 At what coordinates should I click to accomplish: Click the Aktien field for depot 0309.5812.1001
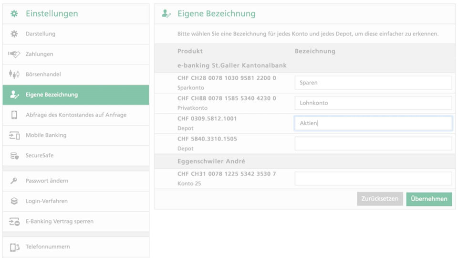[x=373, y=123]
